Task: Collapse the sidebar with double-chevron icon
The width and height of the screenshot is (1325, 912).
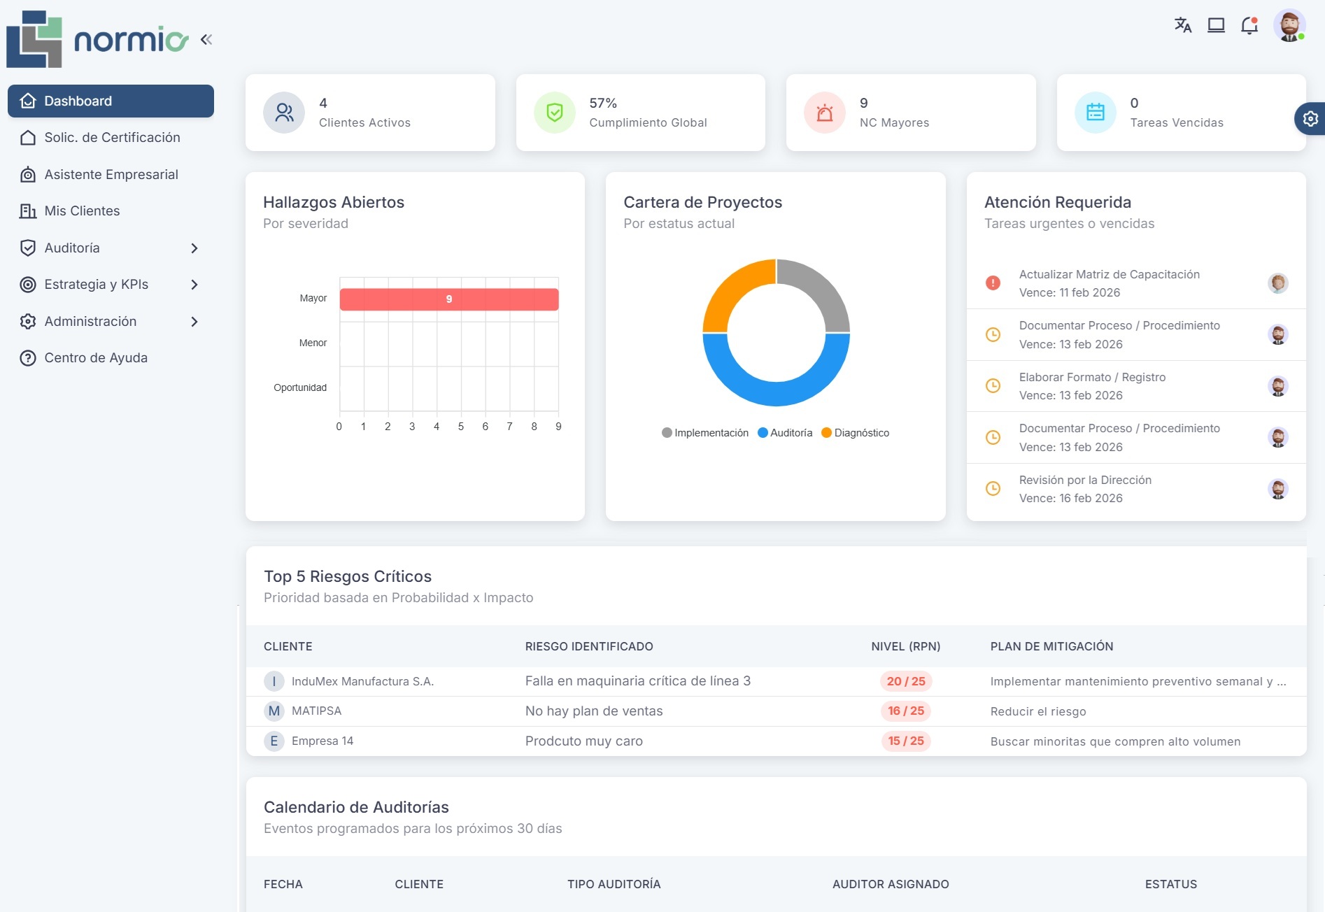Action: (x=206, y=40)
